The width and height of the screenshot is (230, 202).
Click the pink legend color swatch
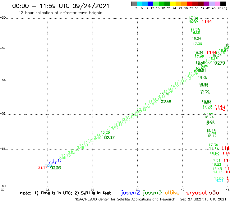pyautogui.click(x=218, y=4)
